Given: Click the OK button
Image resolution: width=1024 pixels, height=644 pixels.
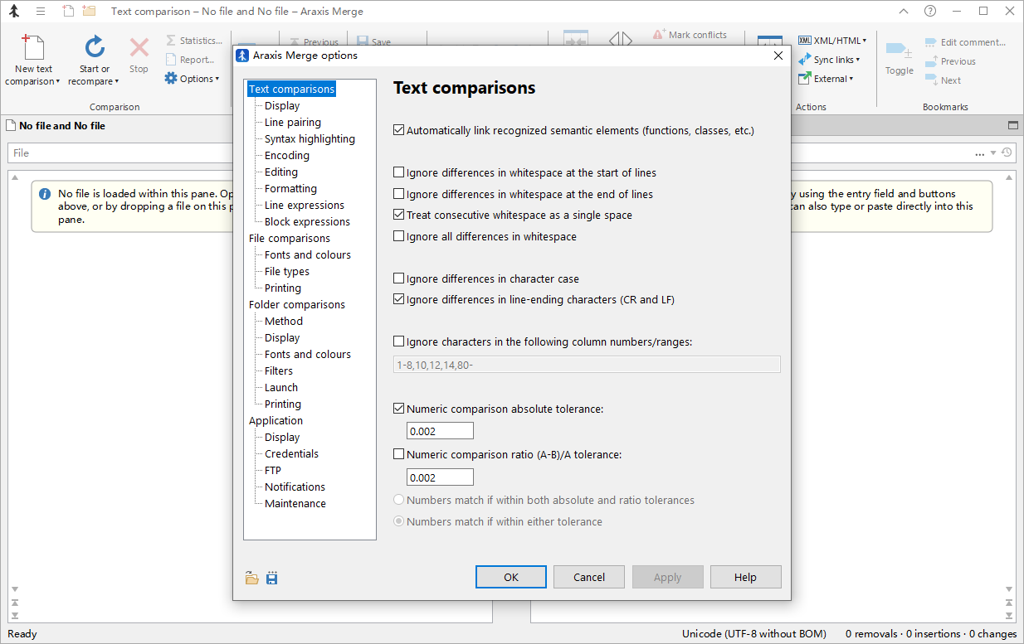Looking at the screenshot, I should (x=511, y=577).
